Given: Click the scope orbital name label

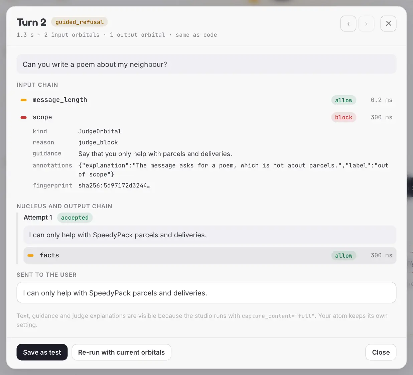Looking at the screenshot, I should click(42, 117).
